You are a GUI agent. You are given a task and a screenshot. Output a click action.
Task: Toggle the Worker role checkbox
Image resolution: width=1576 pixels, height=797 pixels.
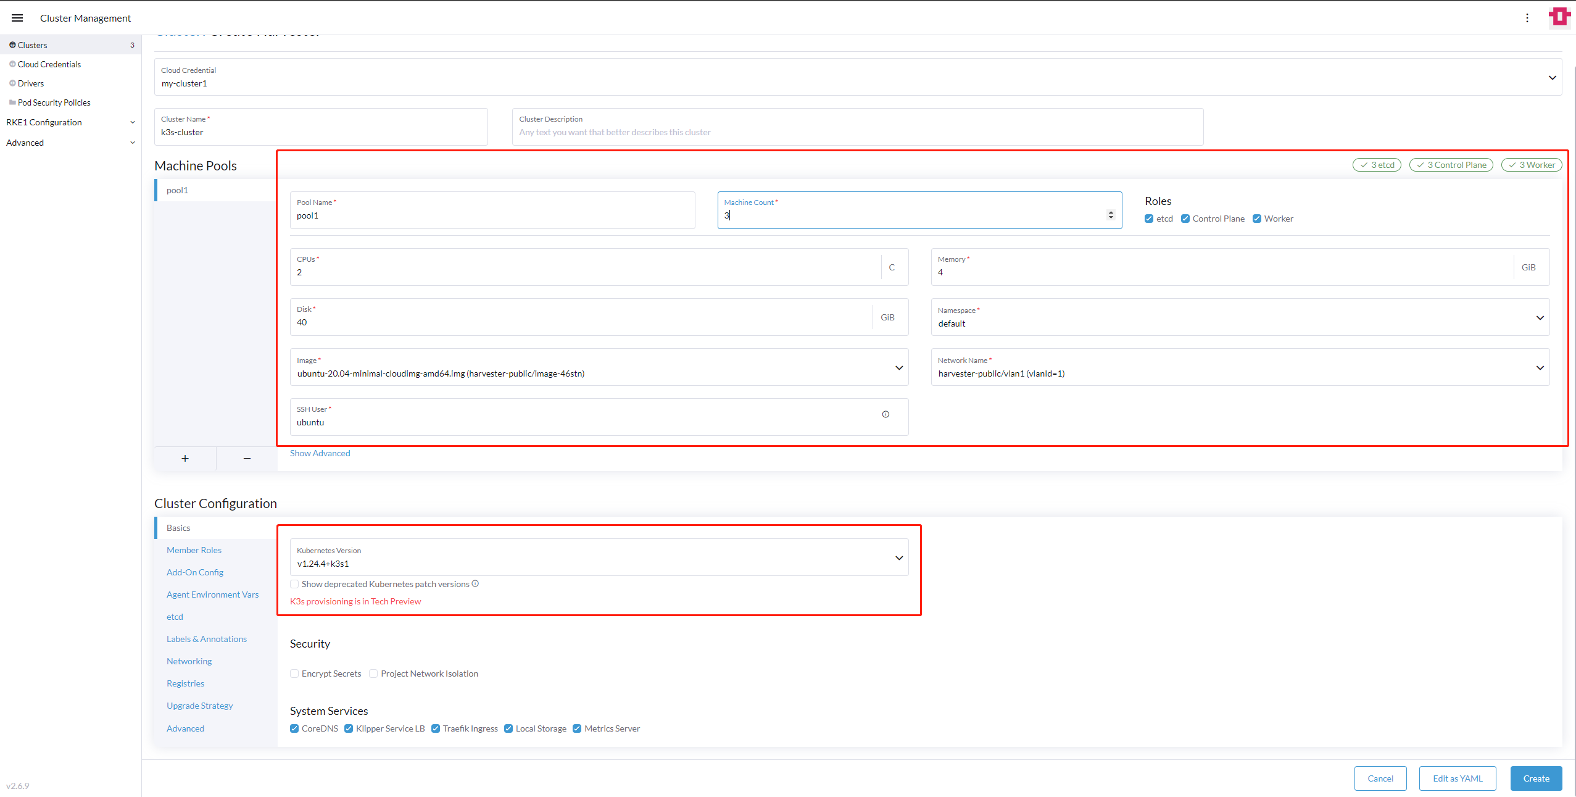(1257, 219)
